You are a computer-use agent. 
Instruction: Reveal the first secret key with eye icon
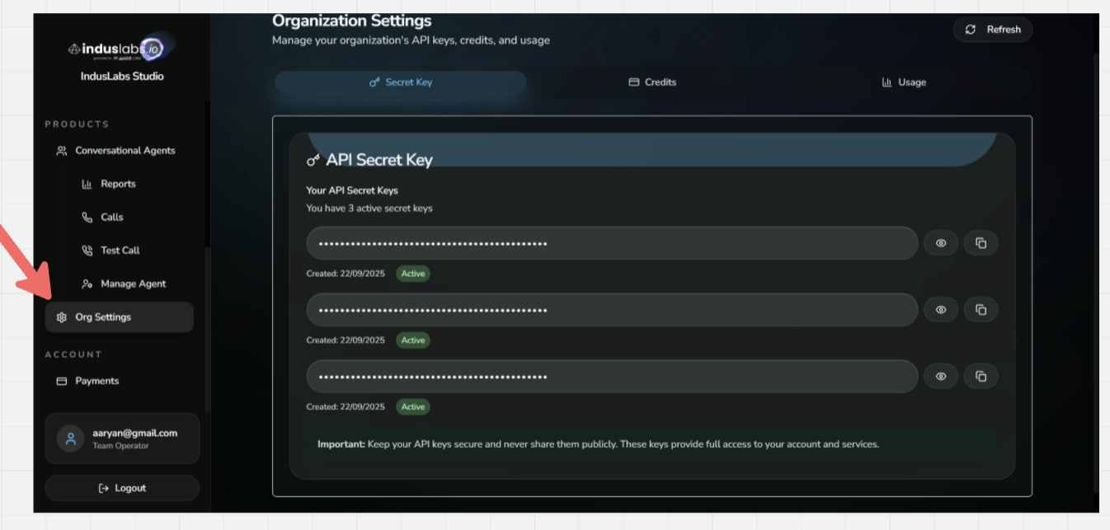coord(940,243)
